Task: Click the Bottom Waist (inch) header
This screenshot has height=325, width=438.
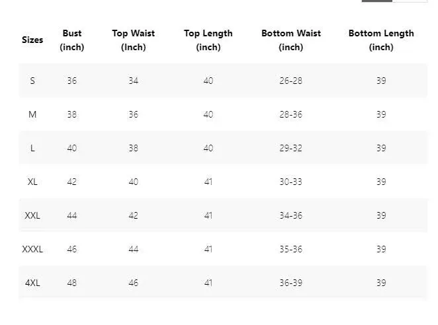Action: [x=291, y=40]
